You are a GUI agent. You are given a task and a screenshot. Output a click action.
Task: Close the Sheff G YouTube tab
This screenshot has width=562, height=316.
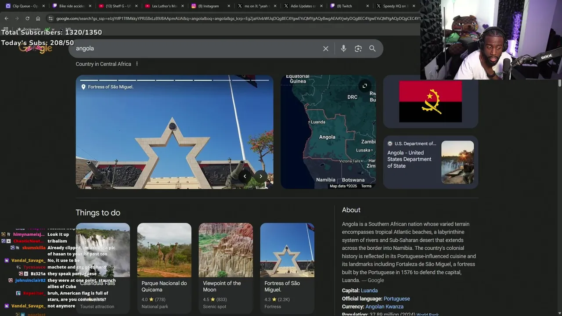point(136,6)
